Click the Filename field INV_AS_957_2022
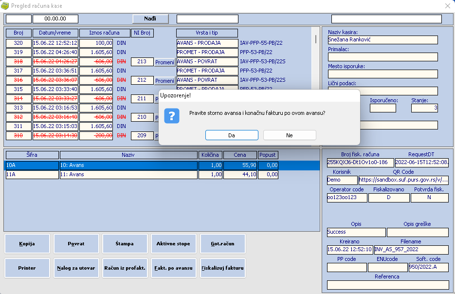 point(411,250)
